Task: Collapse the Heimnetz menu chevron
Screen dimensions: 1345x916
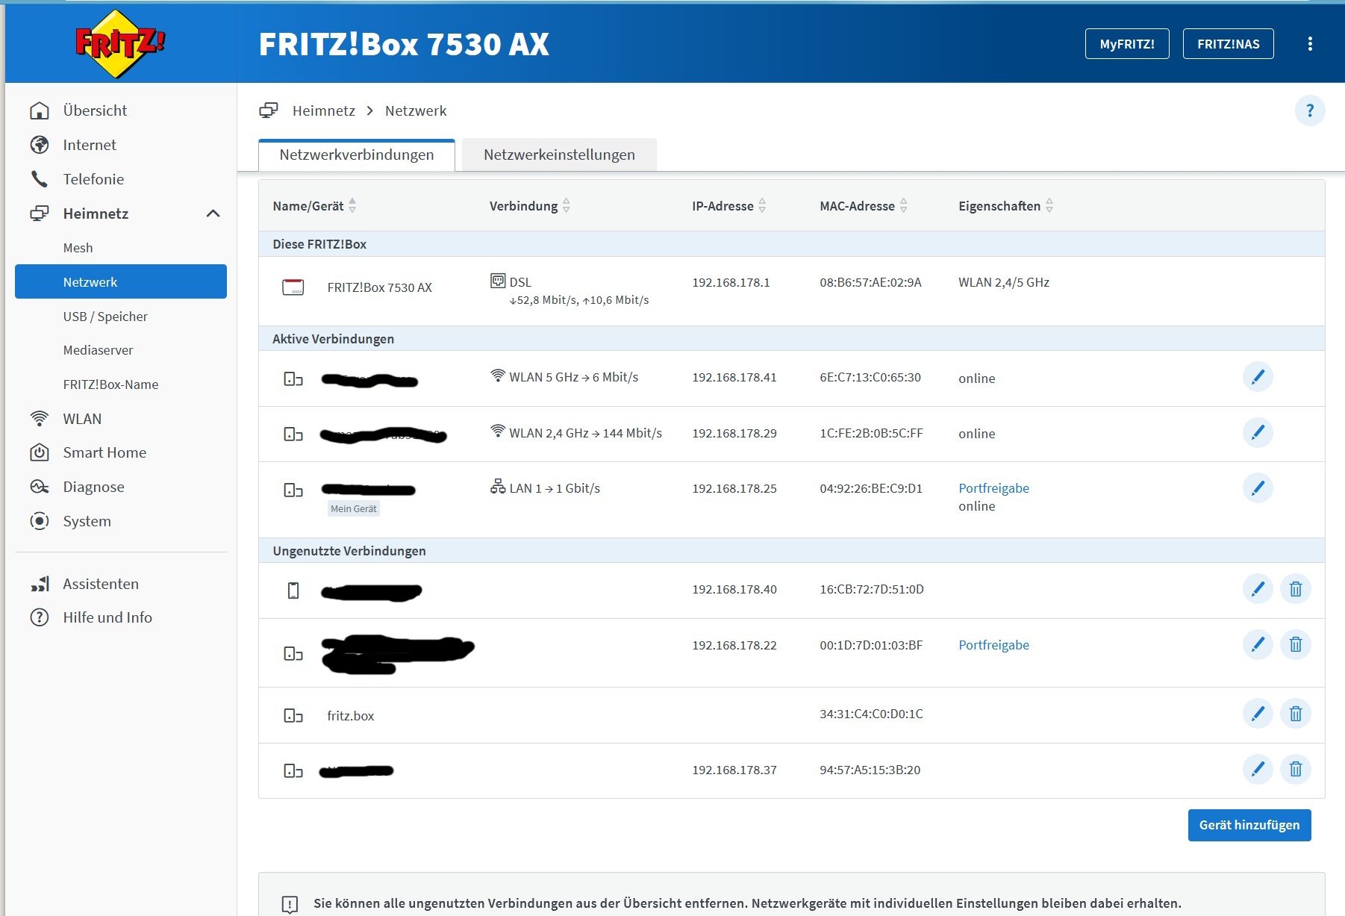Action: 213,214
